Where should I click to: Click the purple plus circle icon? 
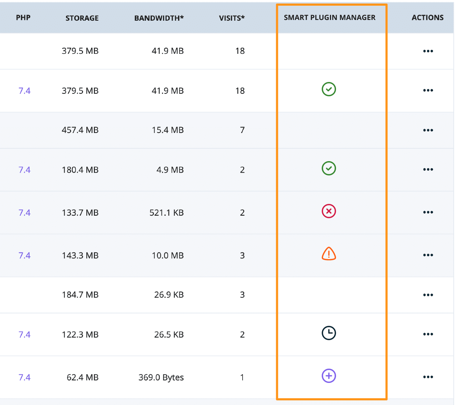(x=329, y=376)
